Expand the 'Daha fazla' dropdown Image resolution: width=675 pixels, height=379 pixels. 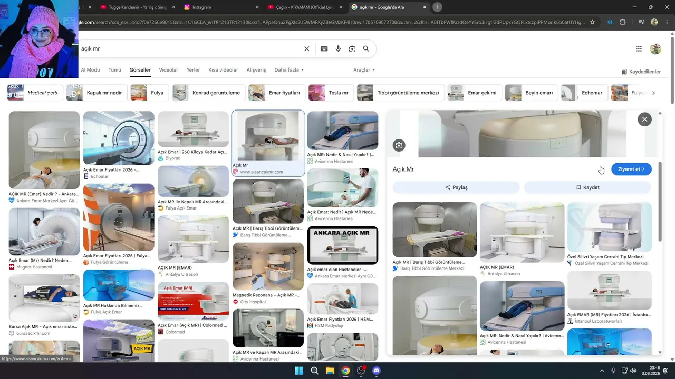[289, 70]
